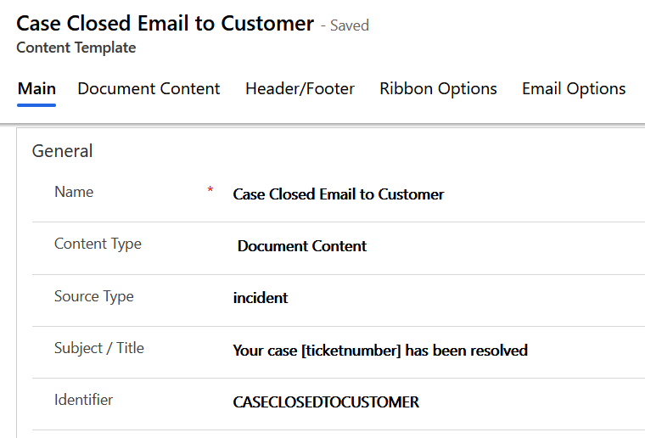
Task: Select the Ribbon Options tab
Action: (438, 89)
